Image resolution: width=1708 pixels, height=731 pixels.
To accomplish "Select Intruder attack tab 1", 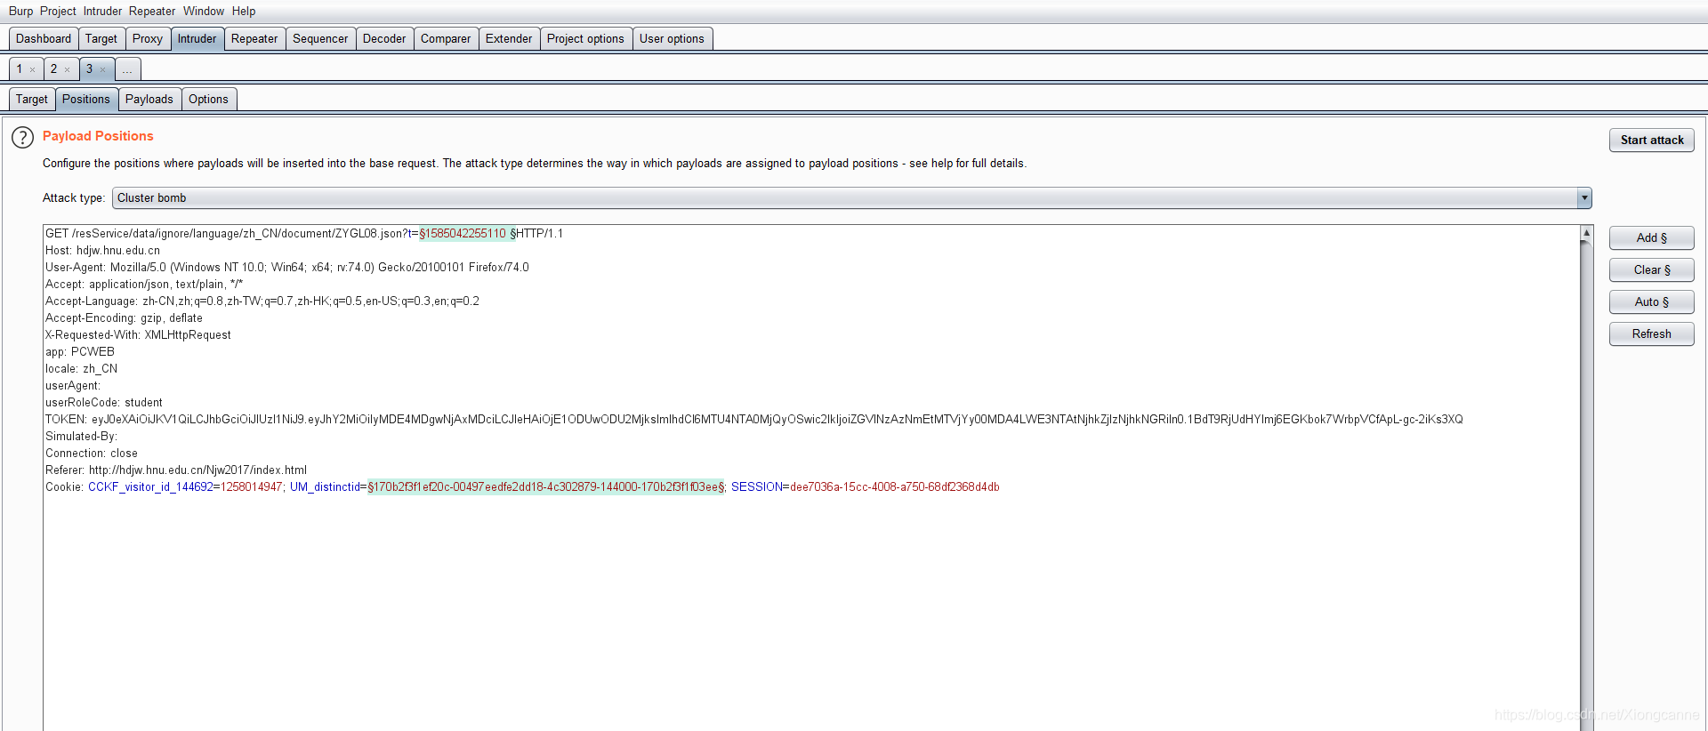I will pos(20,69).
